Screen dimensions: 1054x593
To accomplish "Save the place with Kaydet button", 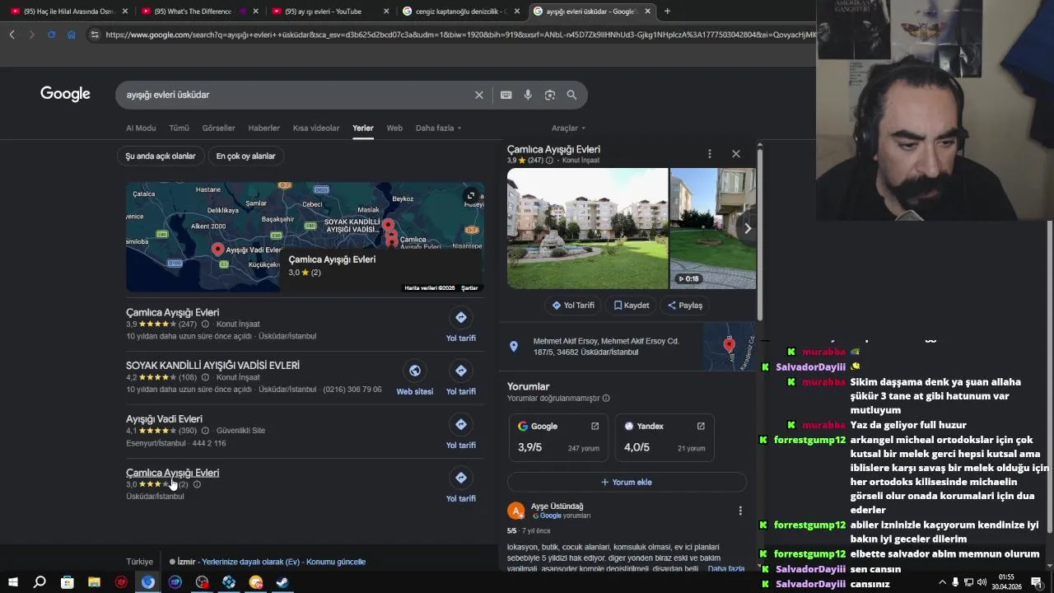I will 632,305.
